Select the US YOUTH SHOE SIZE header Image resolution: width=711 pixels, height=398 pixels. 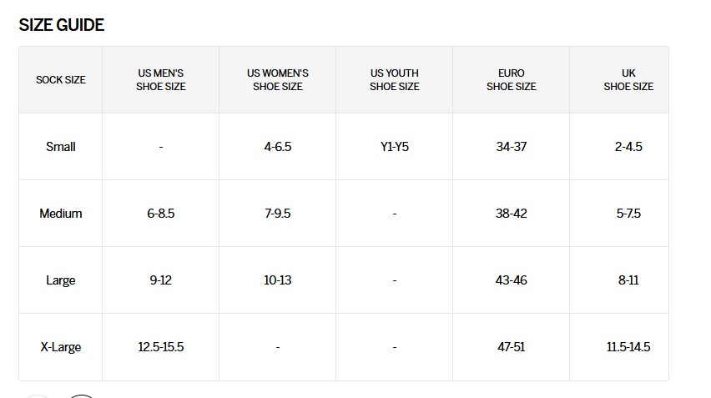395,80
